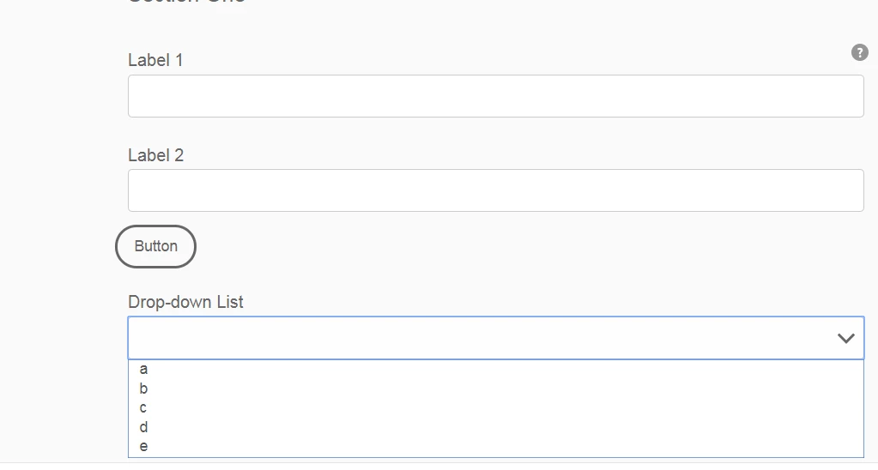Click inside the Drop-down List combo box

481,338
